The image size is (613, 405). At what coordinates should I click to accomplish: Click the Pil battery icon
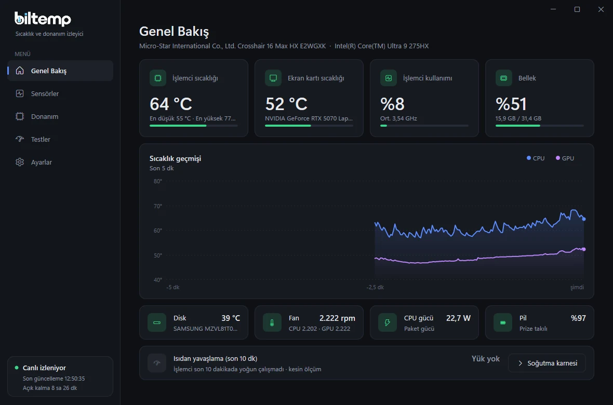tap(503, 323)
